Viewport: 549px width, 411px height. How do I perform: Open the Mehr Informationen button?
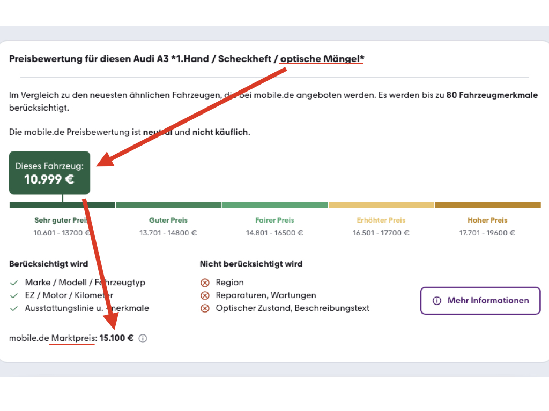[x=480, y=301]
